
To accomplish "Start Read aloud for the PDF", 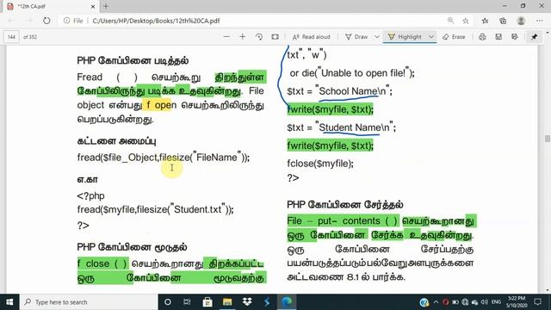I will [312, 37].
